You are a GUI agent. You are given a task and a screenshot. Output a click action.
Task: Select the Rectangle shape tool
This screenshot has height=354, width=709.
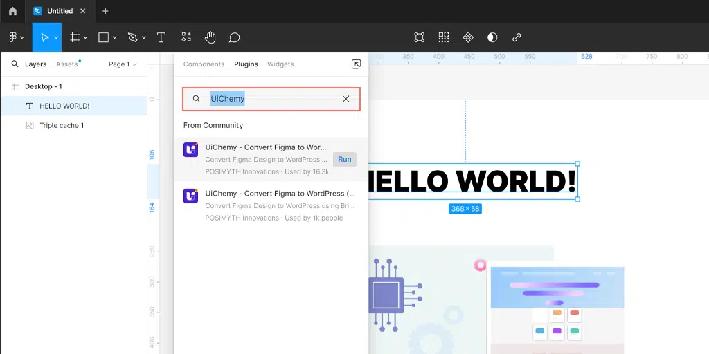tap(104, 37)
